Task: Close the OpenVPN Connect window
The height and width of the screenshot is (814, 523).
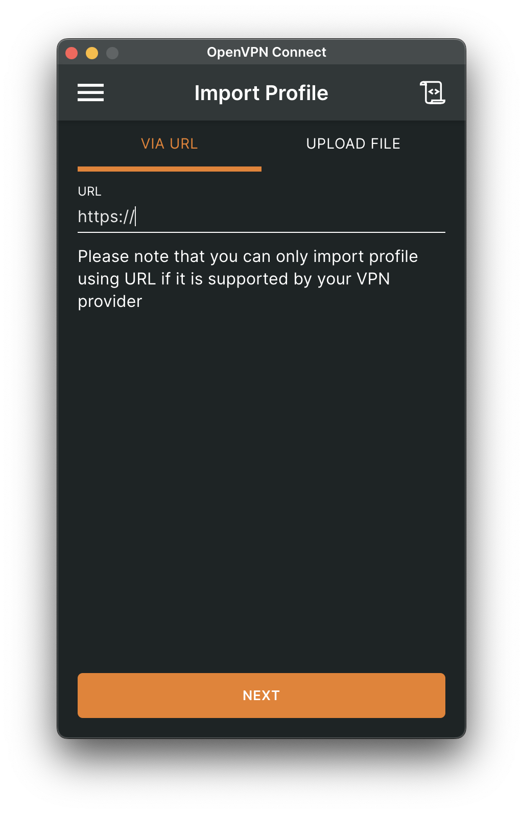Action: [x=72, y=53]
